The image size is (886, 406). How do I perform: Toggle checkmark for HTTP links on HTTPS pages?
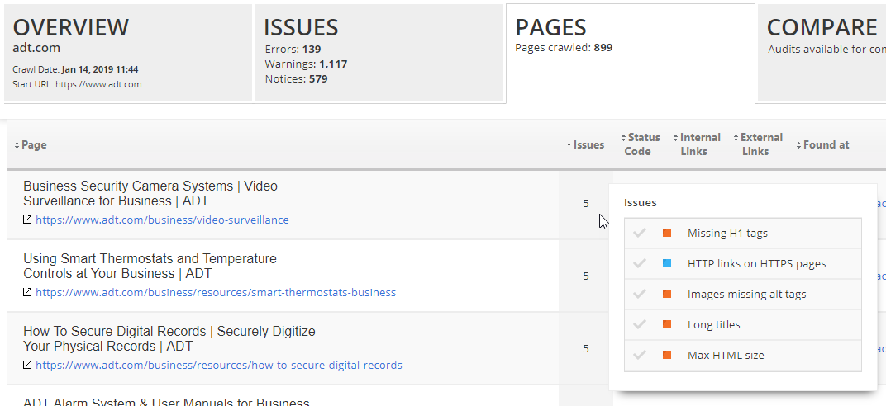(639, 264)
